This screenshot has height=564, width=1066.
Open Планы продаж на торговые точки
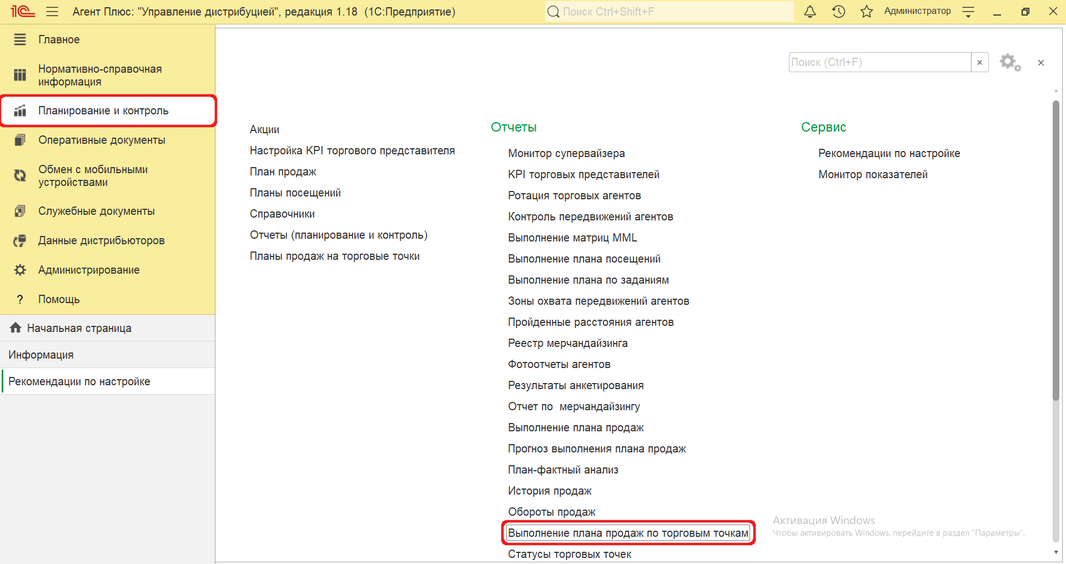pyautogui.click(x=335, y=256)
